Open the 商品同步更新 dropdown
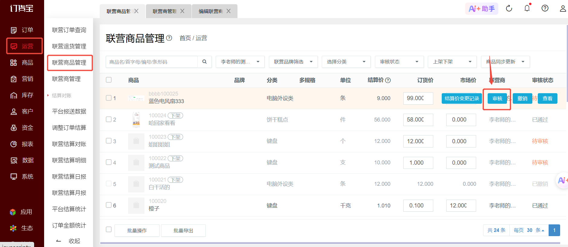Screen dimensions: 568x247 tap(505, 62)
